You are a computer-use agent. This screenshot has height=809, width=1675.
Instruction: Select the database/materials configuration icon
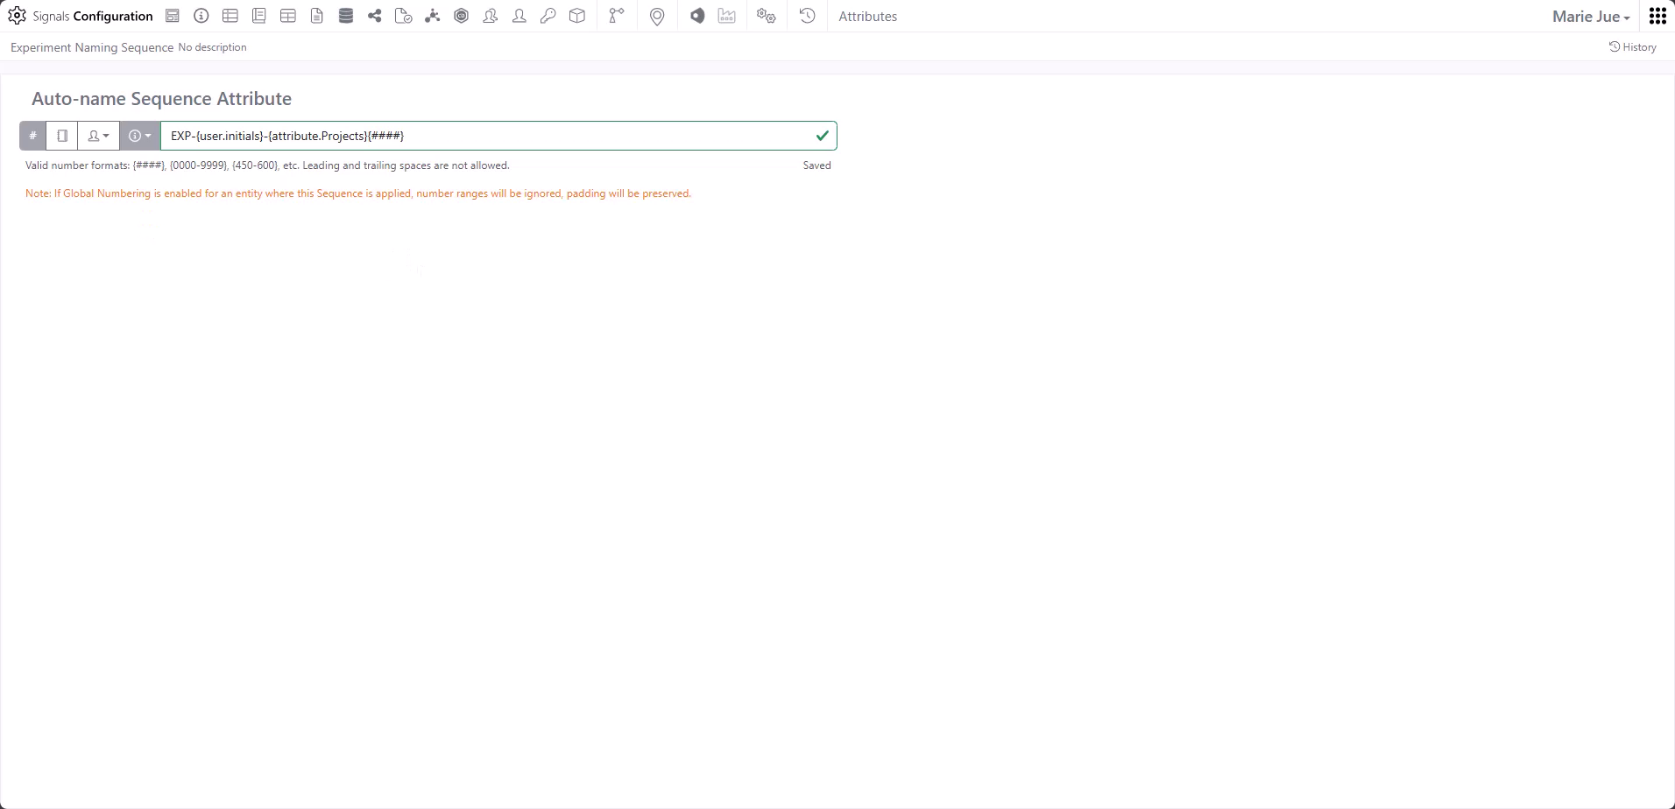345,16
